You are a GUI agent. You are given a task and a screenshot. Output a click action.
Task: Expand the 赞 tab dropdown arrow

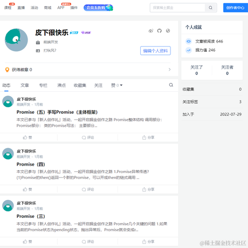click(x=121, y=85)
